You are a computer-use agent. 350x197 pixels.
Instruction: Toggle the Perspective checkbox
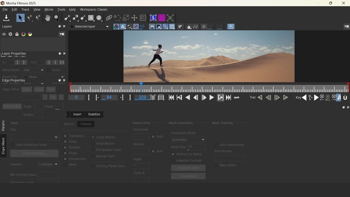pyautogui.click(x=65, y=159)
